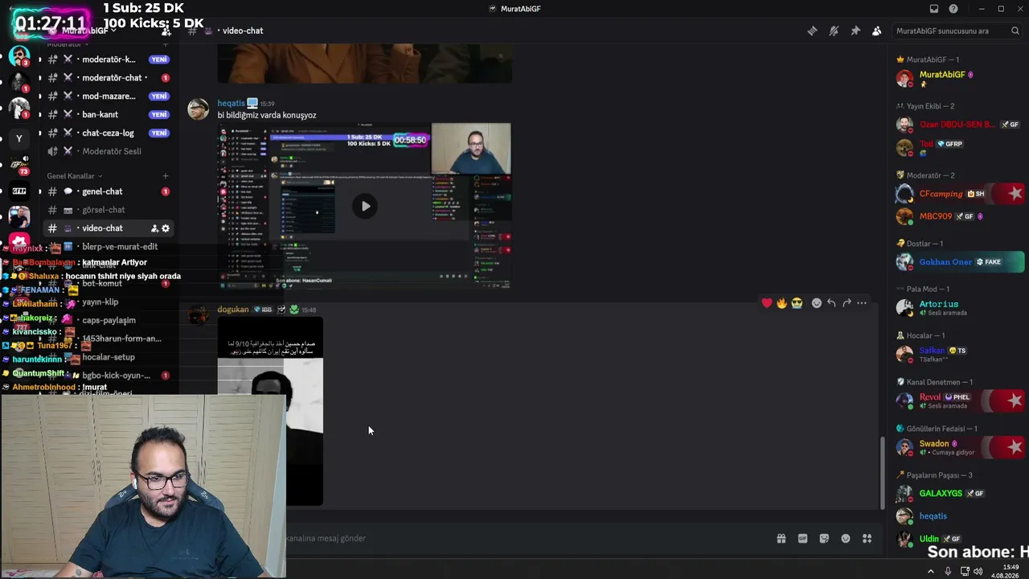Toggle the member list panel
The height and width of the screenshot is (579, 1029).
[876, 31]
